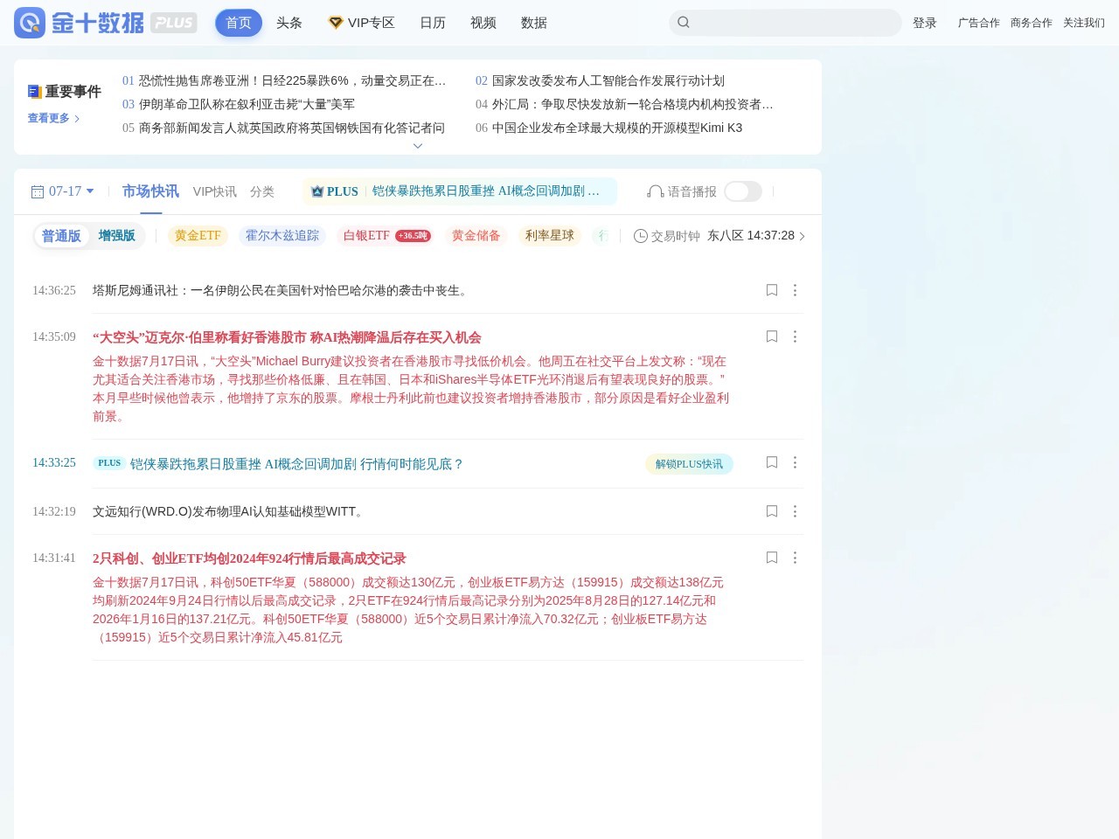This screenshot has width=1119, height=839.
Task: Click the PLUS badge beside the logo
Action: (174, 23)
